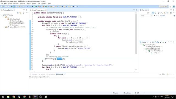Collapse SimpleThreading node in Outline

point(141,45)
